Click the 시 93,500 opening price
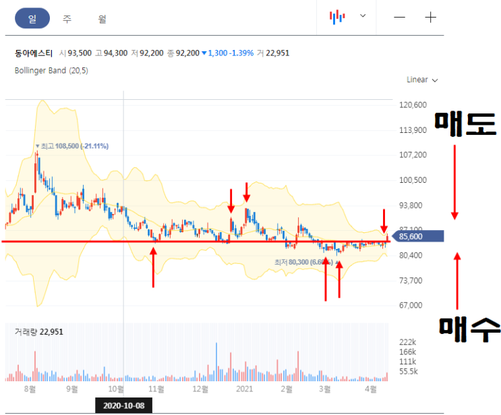The image size is (501, 415). pos(76,53)
